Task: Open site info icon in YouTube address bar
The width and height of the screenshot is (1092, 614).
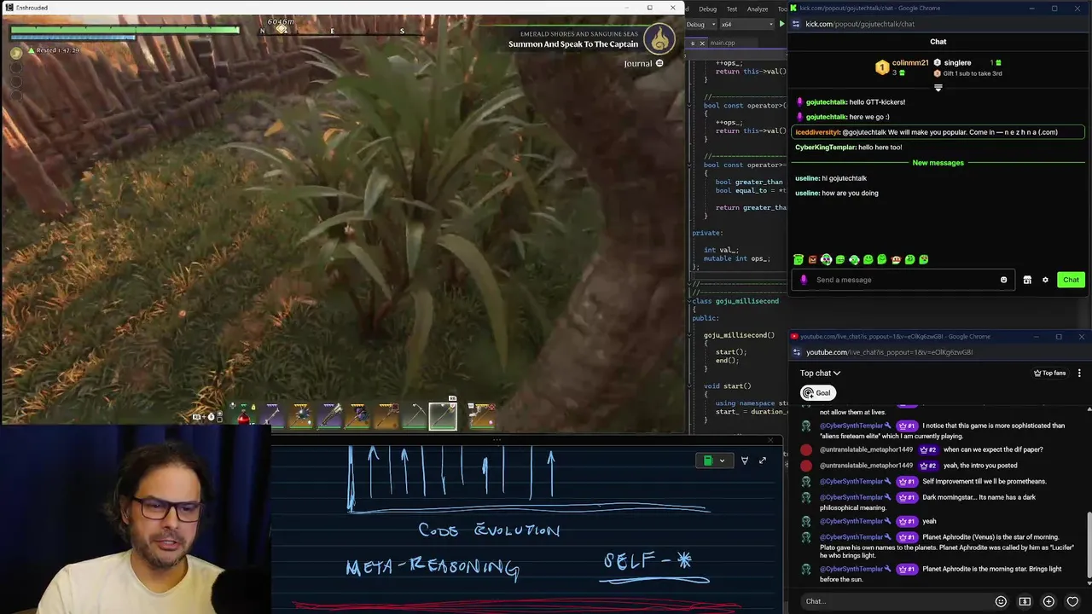Action: (797, 352)
